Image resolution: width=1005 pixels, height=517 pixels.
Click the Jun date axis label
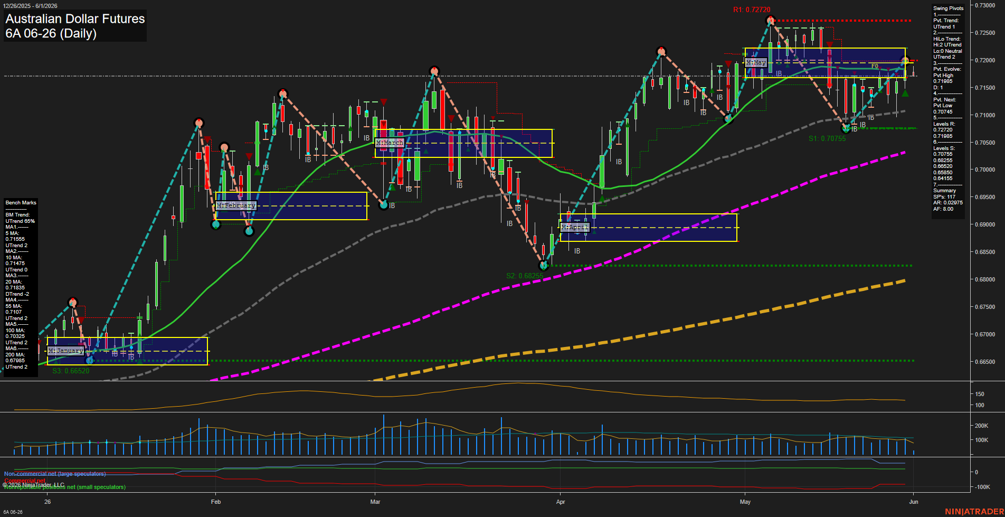[914, 502]
